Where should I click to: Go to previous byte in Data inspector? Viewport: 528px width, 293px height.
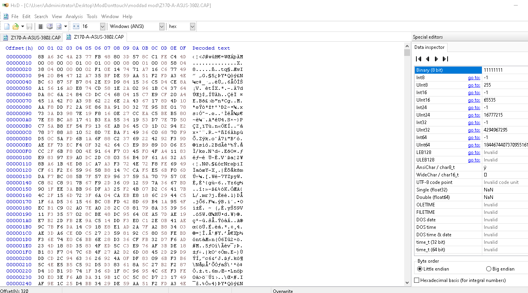coord(427,59)
